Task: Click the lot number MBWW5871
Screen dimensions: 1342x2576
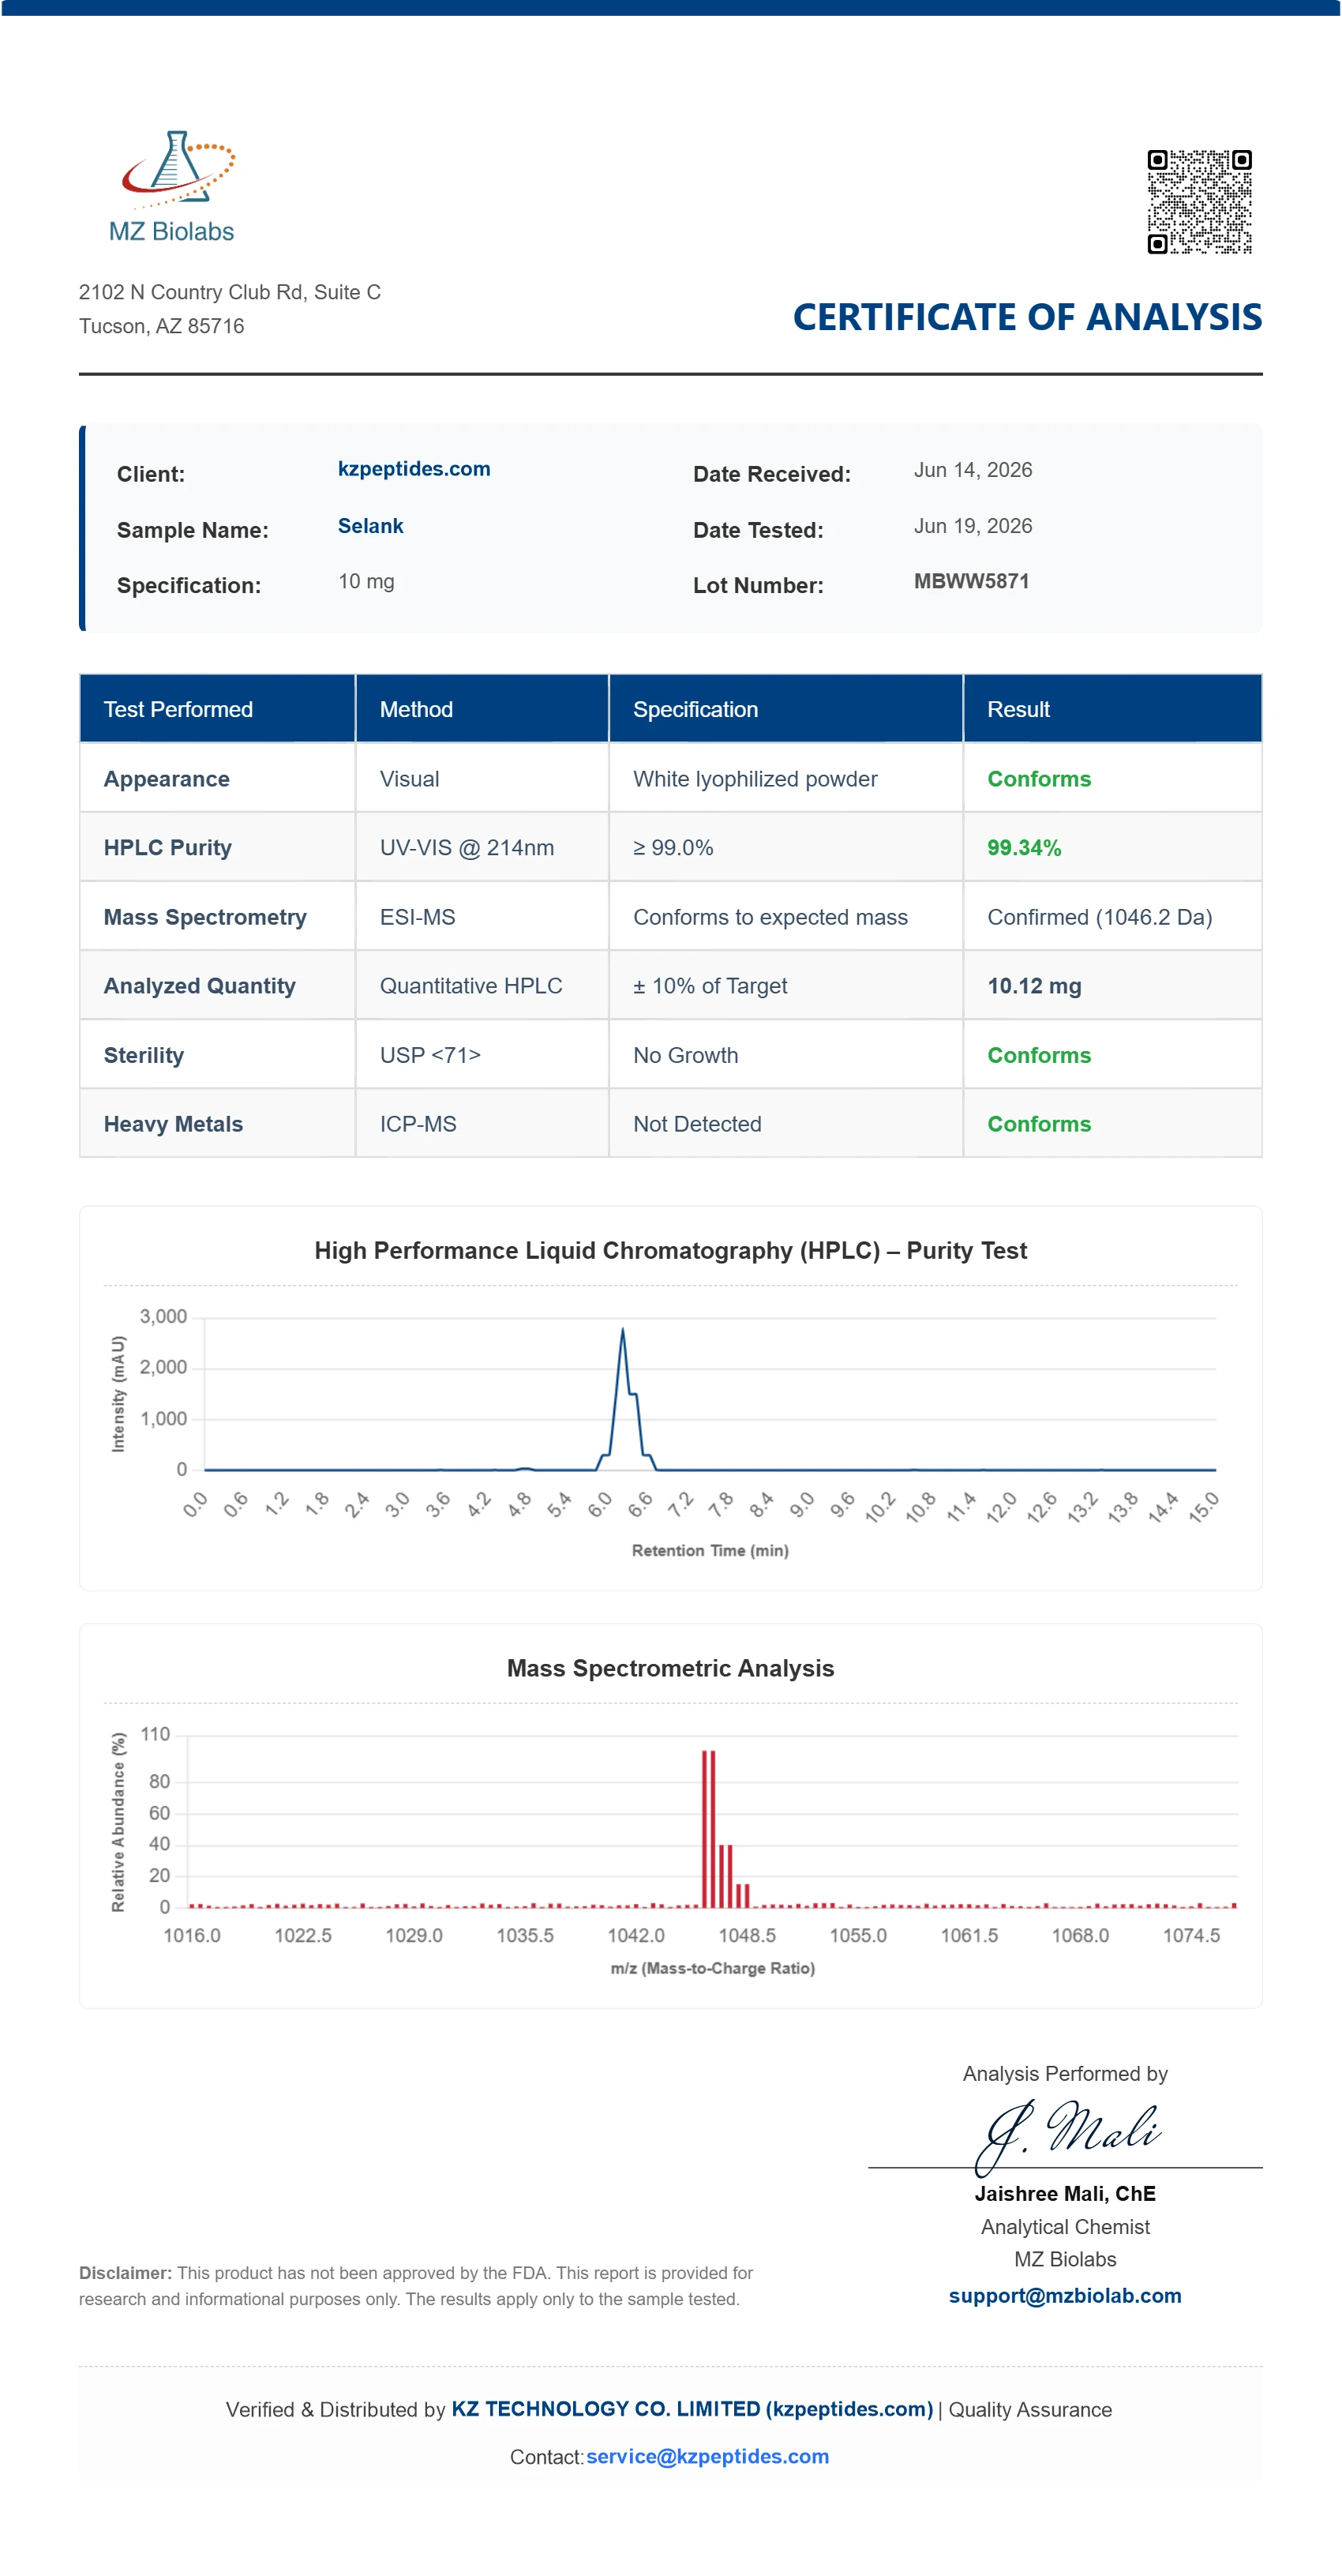Action: click(971, 581)
